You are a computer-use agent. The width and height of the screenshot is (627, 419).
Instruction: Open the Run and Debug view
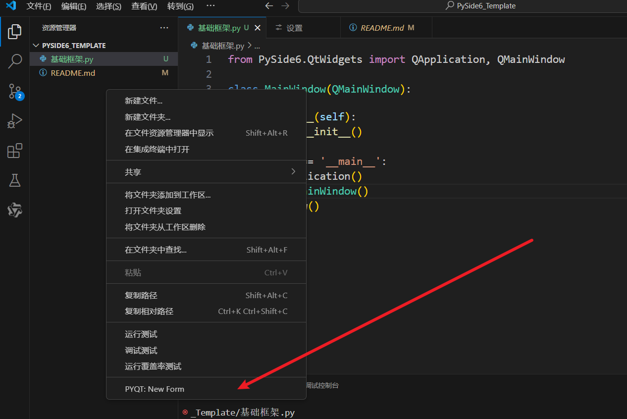click(15, 121)
